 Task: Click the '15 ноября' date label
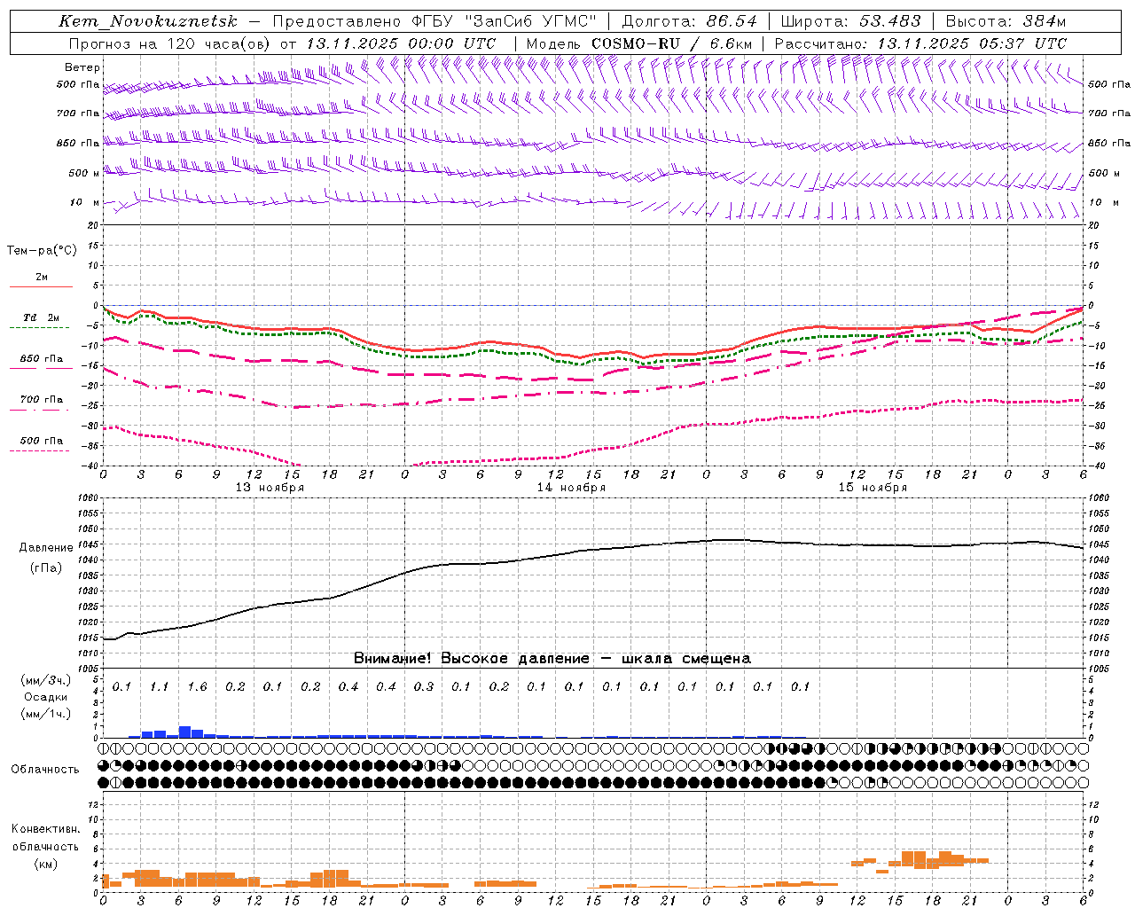[873, 488]
